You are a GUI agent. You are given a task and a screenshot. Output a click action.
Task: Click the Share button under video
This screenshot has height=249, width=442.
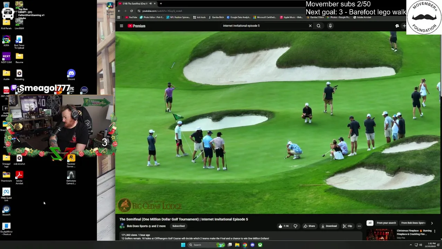309,226
